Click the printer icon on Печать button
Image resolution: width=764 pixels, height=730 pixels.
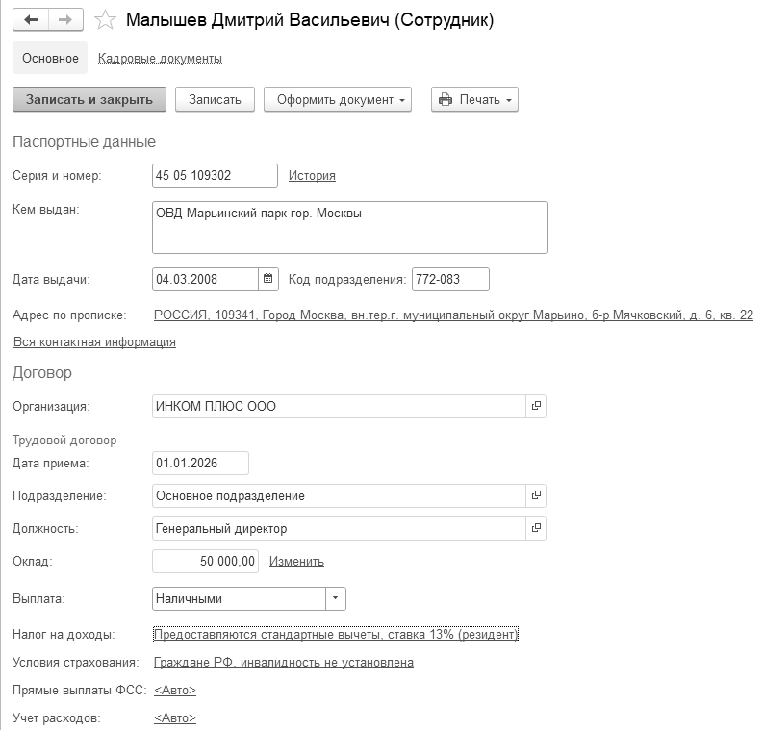click(x=446, y=99)
